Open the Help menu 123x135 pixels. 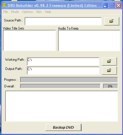tap(48, 12)
